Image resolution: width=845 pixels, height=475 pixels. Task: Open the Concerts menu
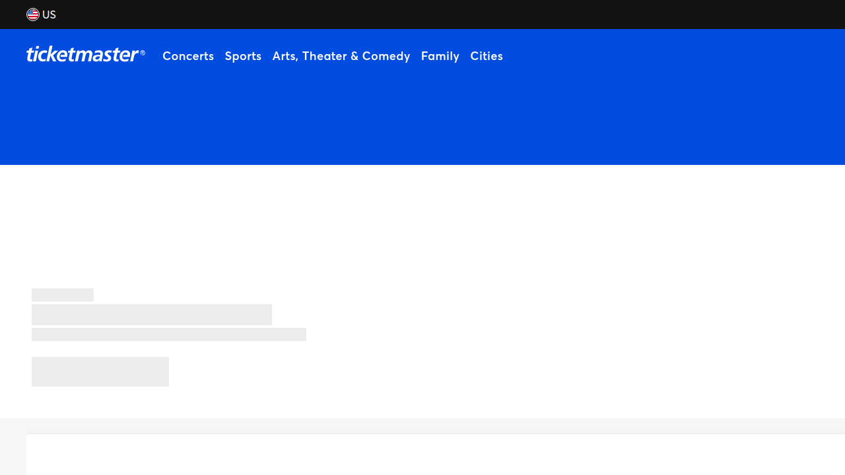[188, 56]
